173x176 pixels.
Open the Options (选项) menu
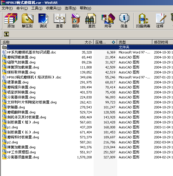pyautogui.click(x=70, y=8)
